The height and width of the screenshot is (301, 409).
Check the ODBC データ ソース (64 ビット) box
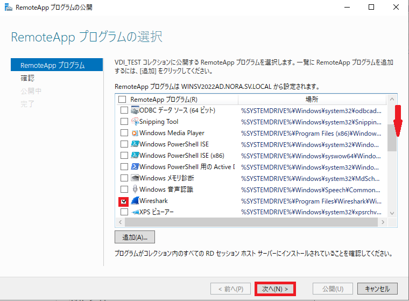(x=124, y=110)
